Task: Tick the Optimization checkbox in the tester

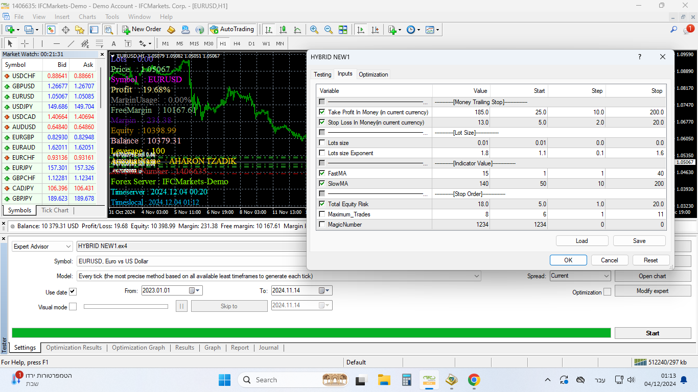Action: pos(607,292)
